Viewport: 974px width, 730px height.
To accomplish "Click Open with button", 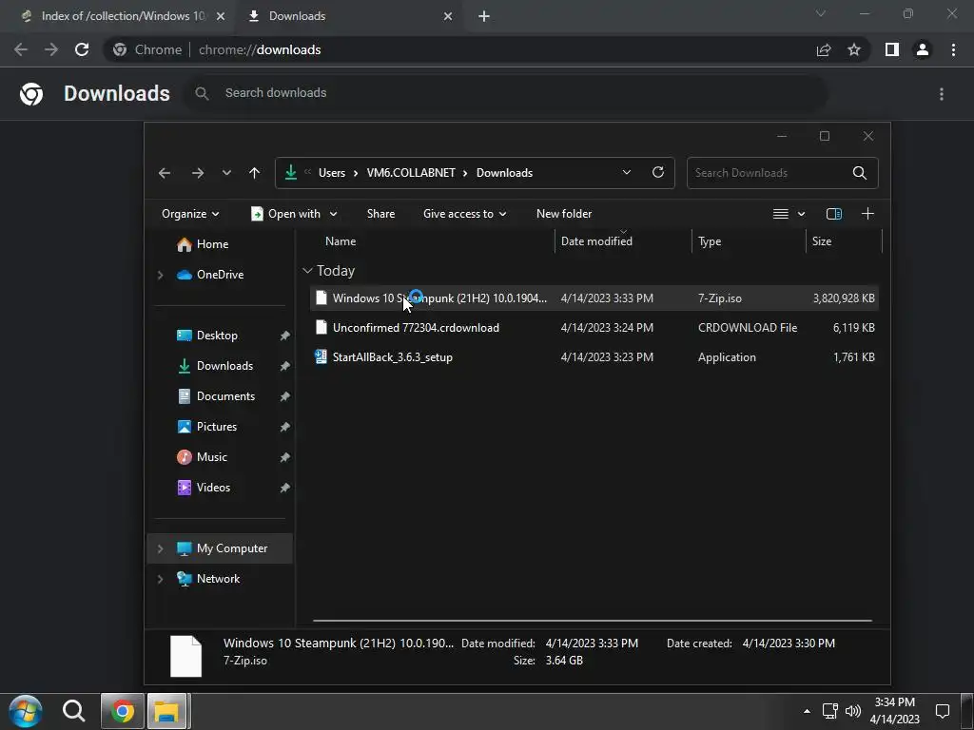I will pyautogui.click(x=285, y=214).
